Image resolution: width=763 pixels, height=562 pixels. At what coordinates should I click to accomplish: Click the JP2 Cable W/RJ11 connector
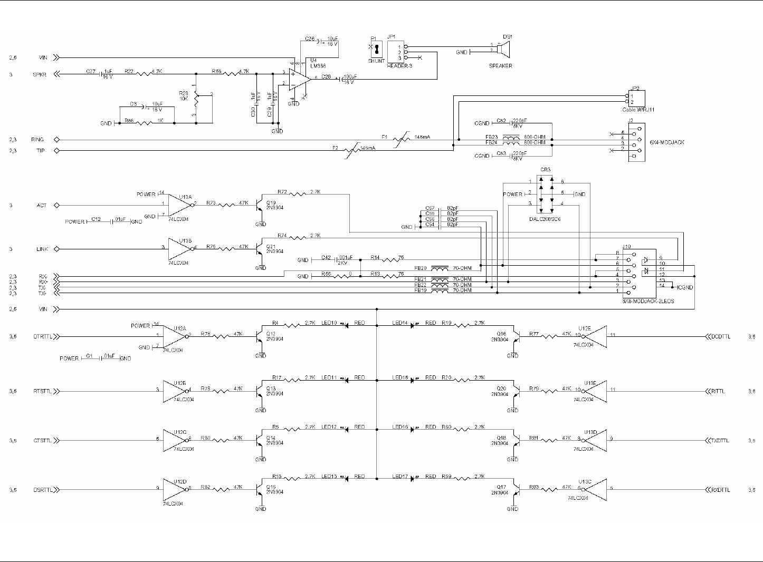635,99
